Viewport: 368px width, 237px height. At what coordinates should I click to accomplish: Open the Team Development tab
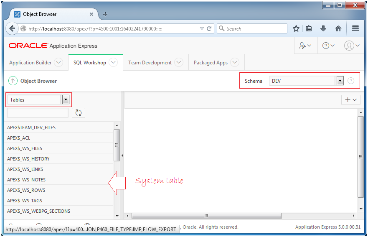click(150, 63)
